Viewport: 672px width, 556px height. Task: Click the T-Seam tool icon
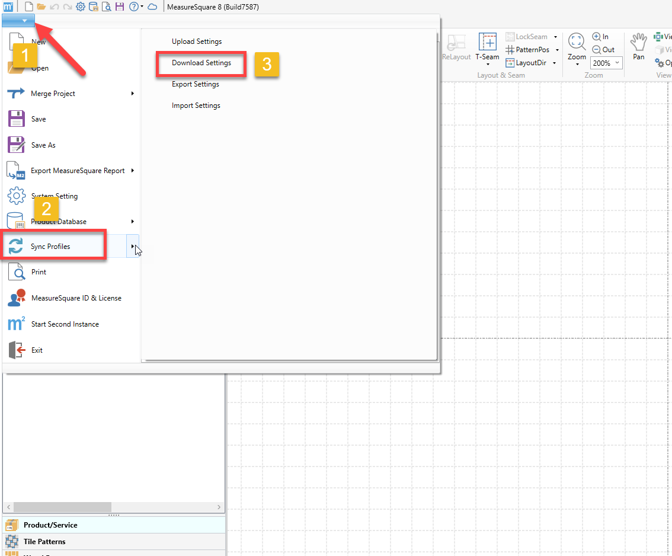tap(487, 41)
